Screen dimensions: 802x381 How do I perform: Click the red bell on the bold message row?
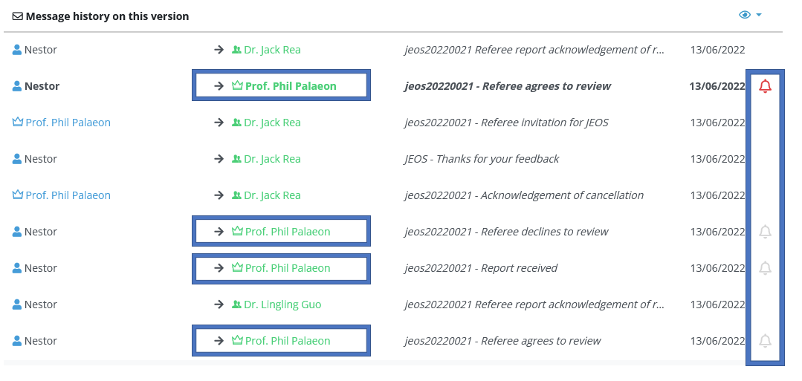coord(765,86)
